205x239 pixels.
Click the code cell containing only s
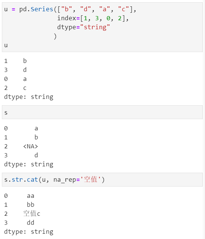tap(102, 112)
